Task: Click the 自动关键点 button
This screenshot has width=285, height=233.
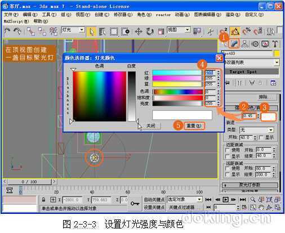Action: point(154,199)
